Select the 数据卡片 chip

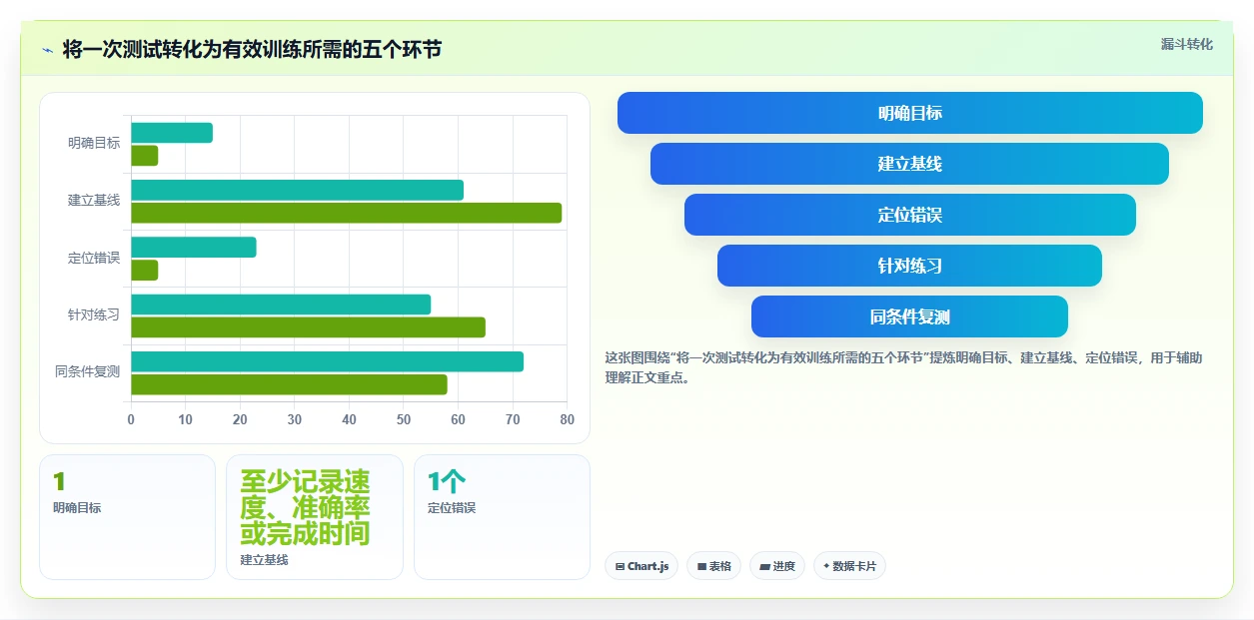(849, 566)
